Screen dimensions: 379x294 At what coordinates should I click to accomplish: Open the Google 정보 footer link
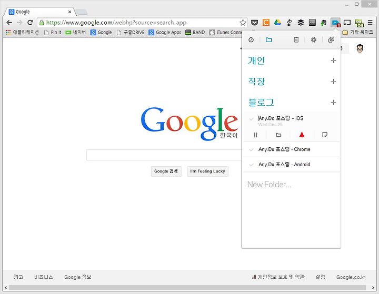78,277
